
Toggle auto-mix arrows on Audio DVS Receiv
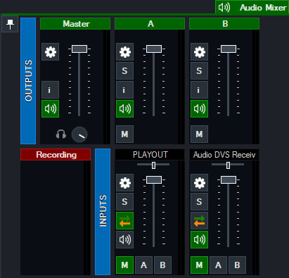[199, 221]
